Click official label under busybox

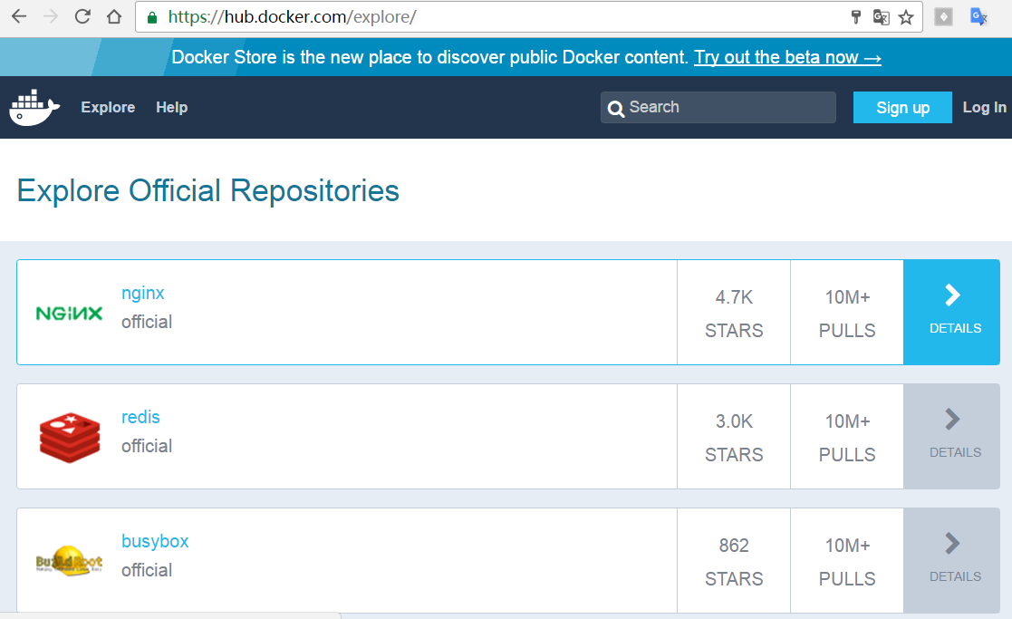coord(147,570)
